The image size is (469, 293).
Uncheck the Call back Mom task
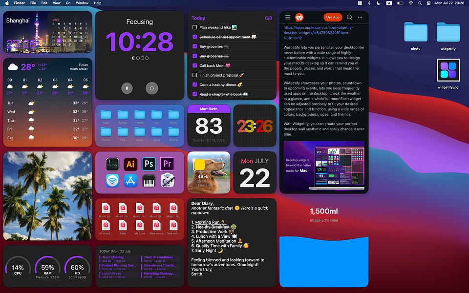pos(195,65)
